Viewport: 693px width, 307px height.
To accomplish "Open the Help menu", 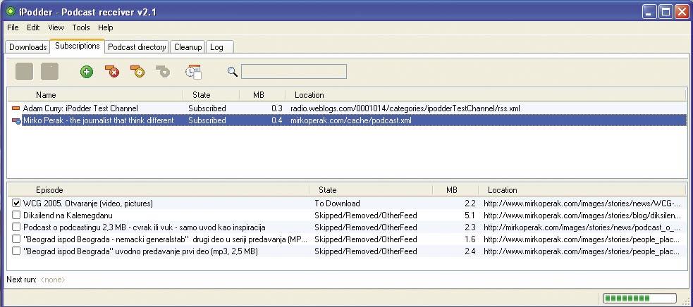I will (106, 27).
